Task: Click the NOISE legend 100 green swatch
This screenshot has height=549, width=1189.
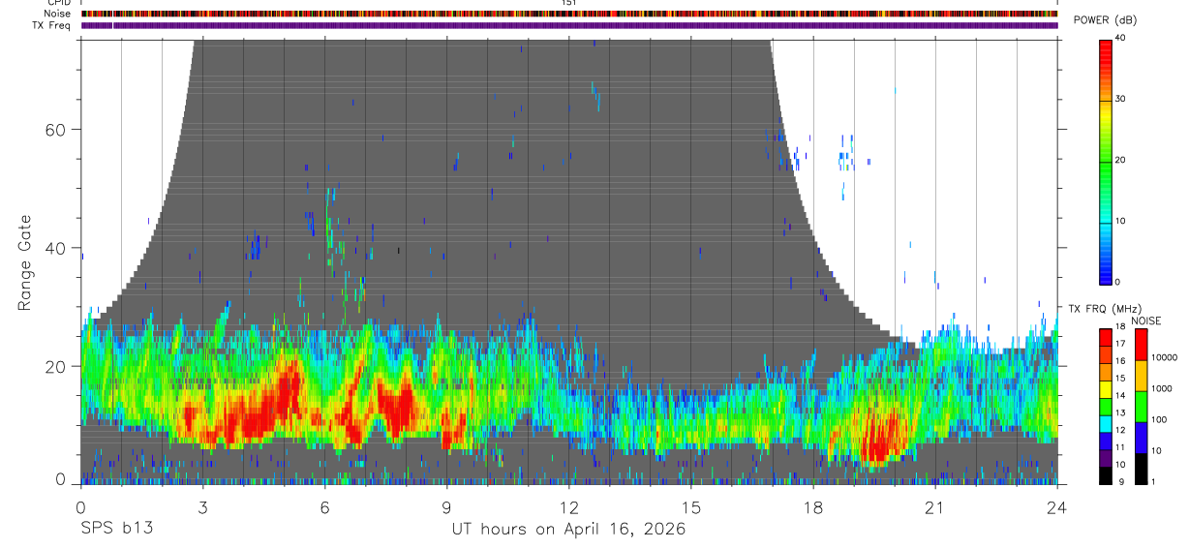Action: point(1140,407)
